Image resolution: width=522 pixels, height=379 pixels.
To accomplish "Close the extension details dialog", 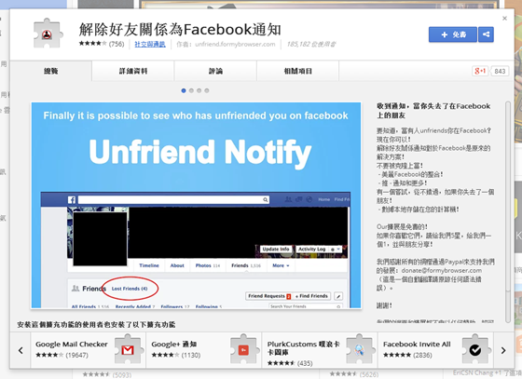I will (504, 19).
